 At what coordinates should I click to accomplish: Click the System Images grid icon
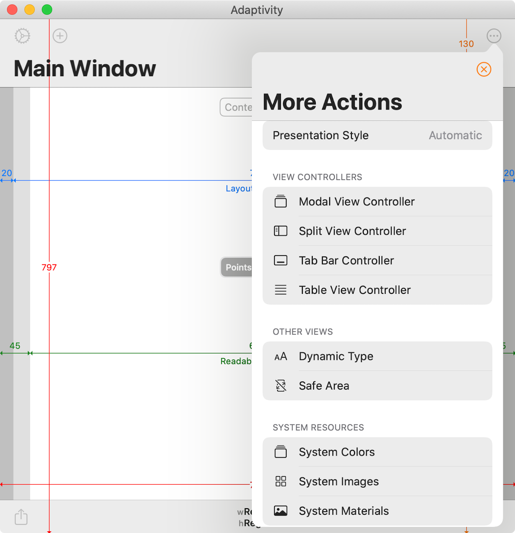281,481
